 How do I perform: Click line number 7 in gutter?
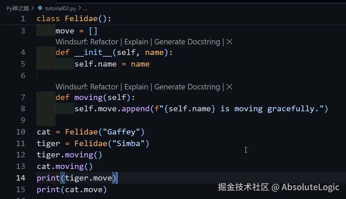click(x=23, y=97)
